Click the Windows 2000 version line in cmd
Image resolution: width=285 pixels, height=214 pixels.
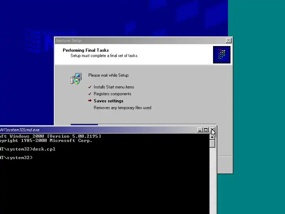click(x=50, y=136)
